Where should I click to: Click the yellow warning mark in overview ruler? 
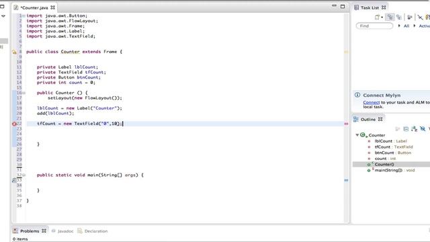click(x=346, y=52)
